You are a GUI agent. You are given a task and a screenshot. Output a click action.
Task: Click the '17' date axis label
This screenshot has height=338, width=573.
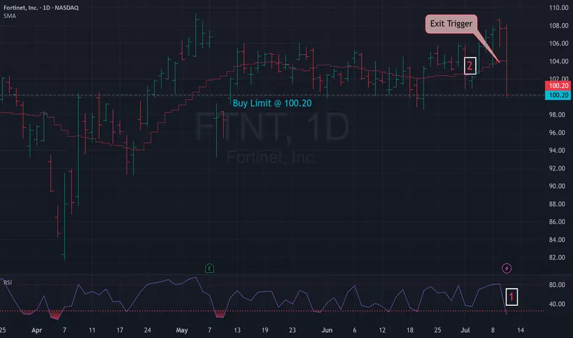[x=120, y=331]
